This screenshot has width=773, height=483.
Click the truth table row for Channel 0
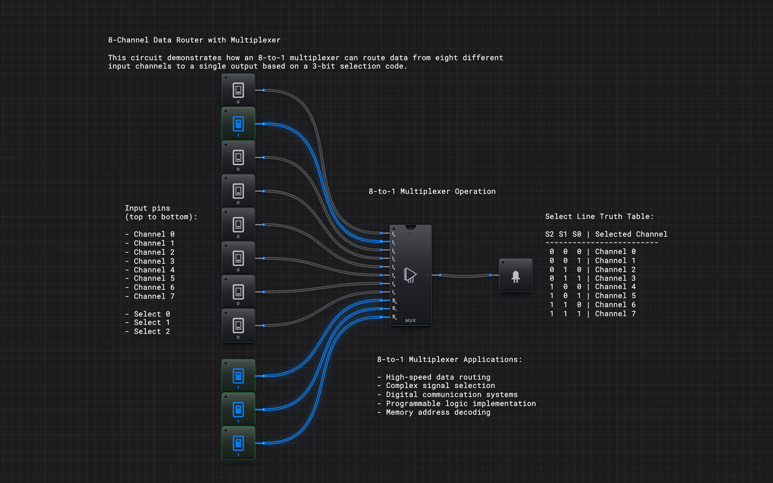(x=593, y=251)
